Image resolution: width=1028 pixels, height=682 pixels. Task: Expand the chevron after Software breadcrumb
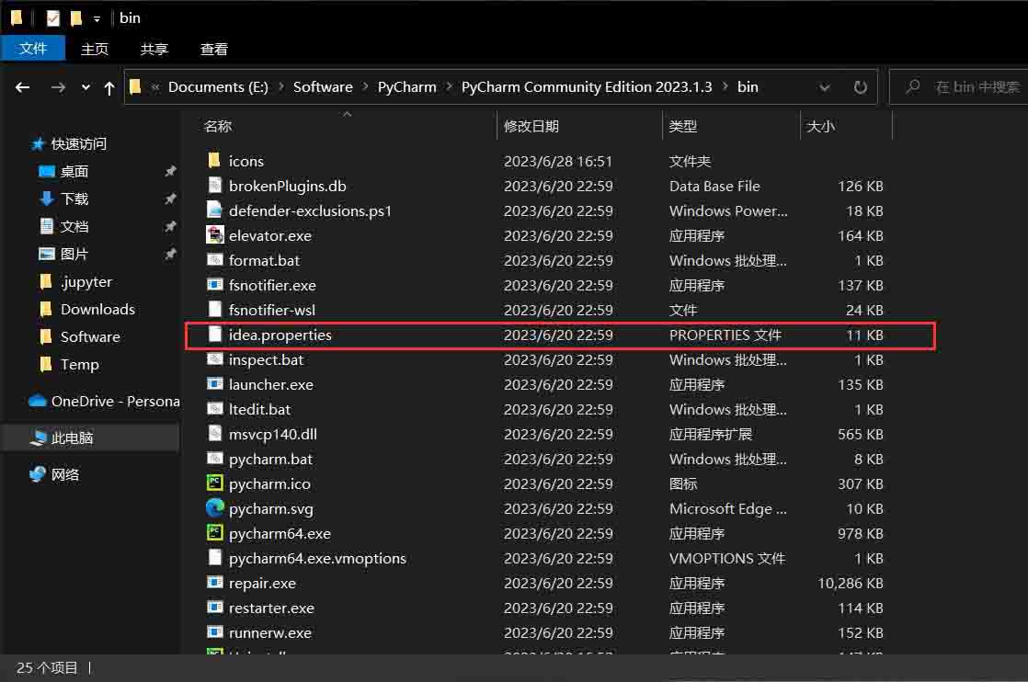[x=364, y=87]
